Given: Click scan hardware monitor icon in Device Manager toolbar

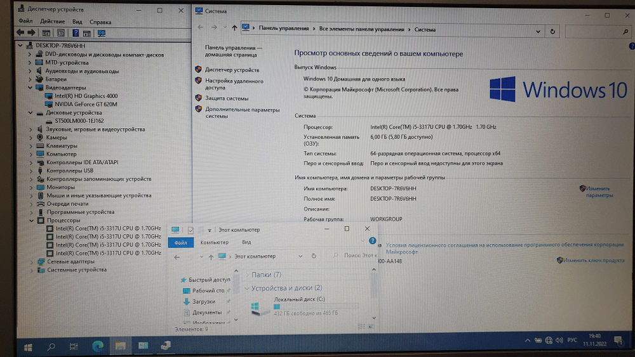Looking at the screenshot, I should tap(101, 33).
